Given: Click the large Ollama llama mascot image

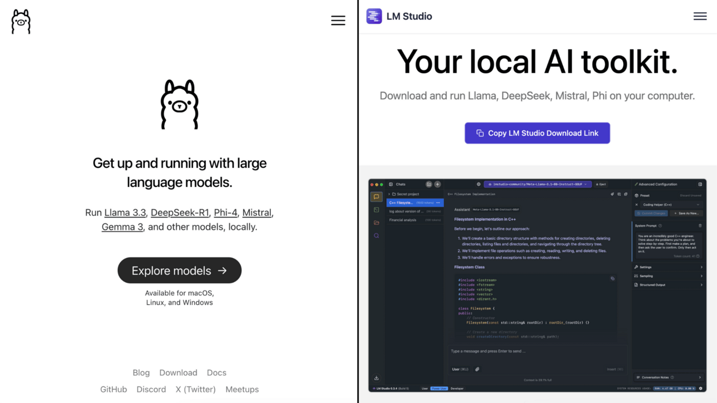Looking at the screenshot, I should coord(179,104).
